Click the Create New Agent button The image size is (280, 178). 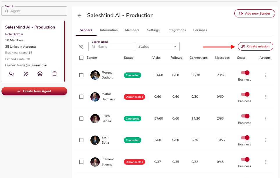34,91
